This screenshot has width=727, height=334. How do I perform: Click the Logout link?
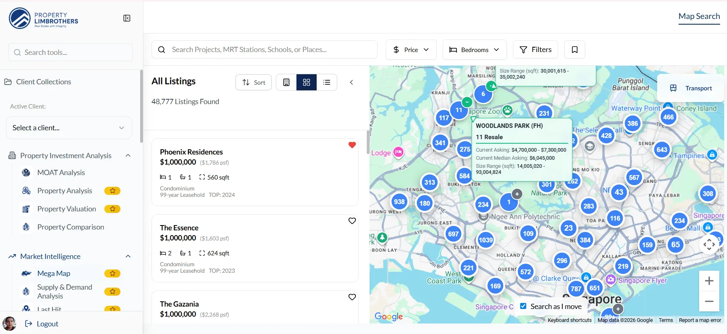[x=47, y=324]
